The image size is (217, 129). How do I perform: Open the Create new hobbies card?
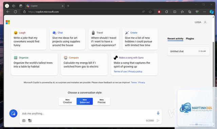click(140, 39)
